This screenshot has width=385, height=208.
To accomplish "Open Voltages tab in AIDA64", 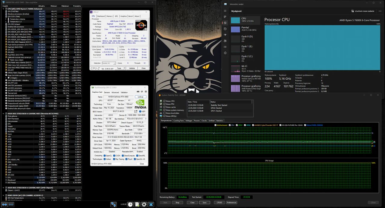I will tap(189, 121).
